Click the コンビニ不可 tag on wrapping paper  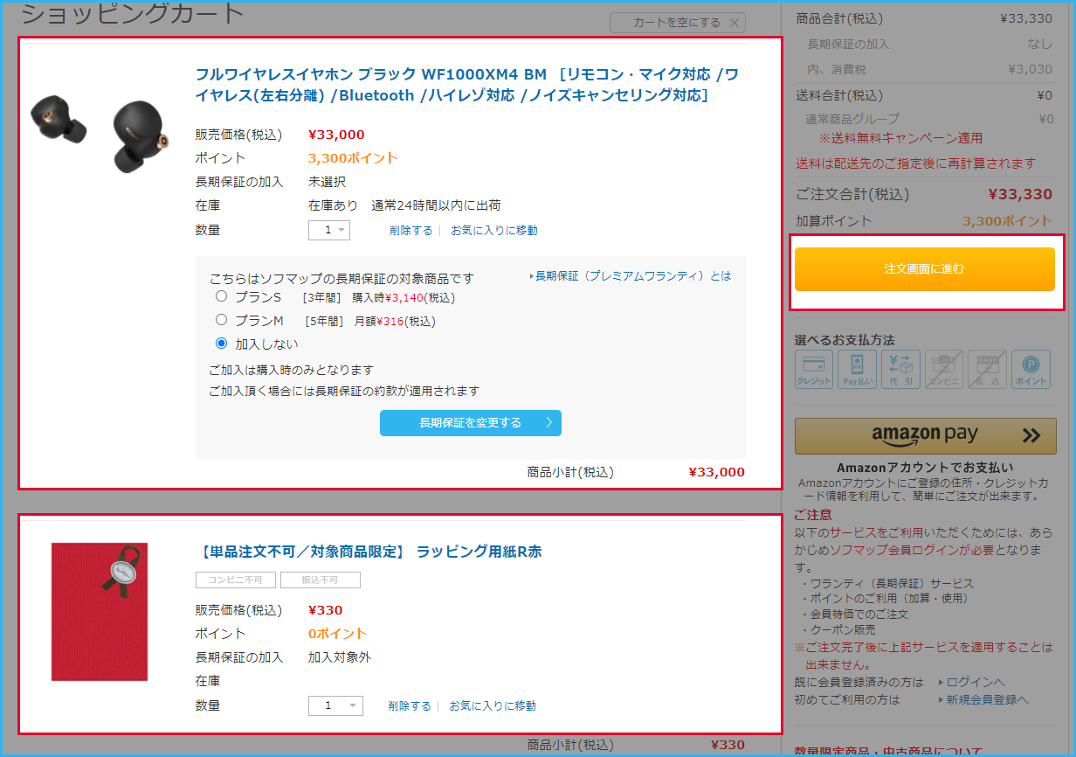tap(236, 580)
